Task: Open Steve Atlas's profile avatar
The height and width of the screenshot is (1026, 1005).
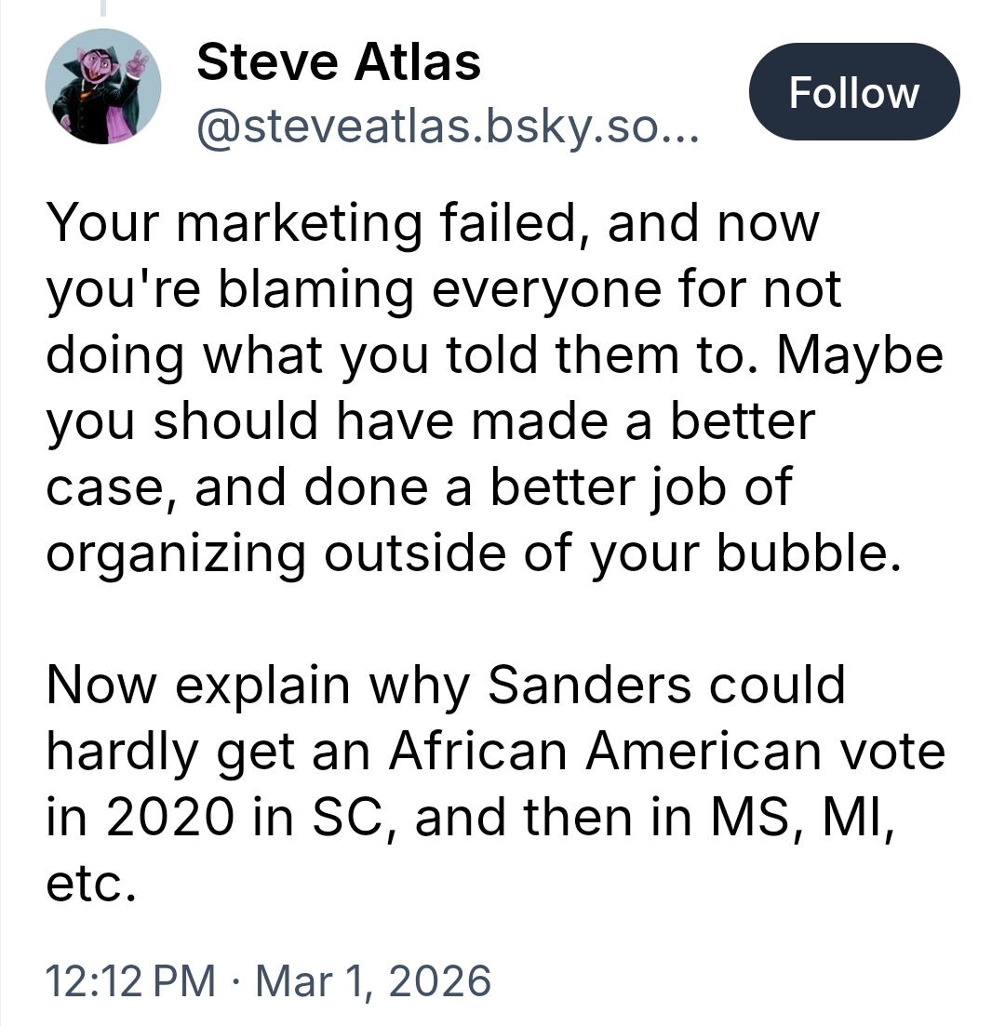Action: (102, 87)
